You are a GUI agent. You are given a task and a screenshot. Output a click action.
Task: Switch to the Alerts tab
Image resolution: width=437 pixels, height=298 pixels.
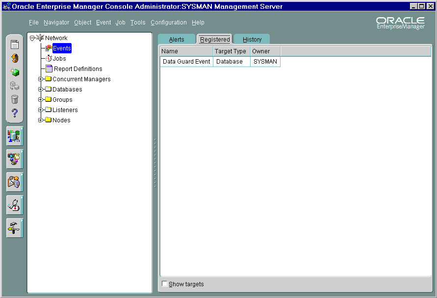point(177,40)
